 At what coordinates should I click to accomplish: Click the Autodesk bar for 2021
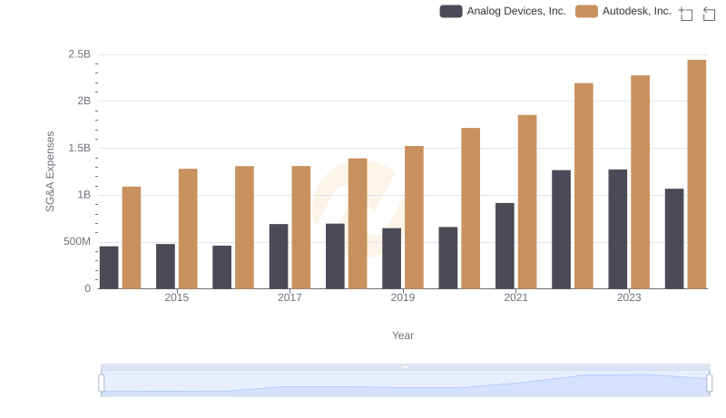point(527,202)
